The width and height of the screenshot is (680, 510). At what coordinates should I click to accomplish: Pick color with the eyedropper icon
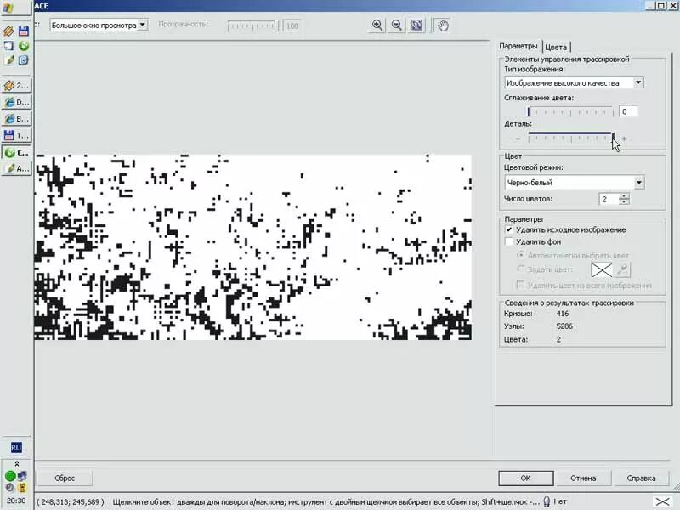coord(623,269)
